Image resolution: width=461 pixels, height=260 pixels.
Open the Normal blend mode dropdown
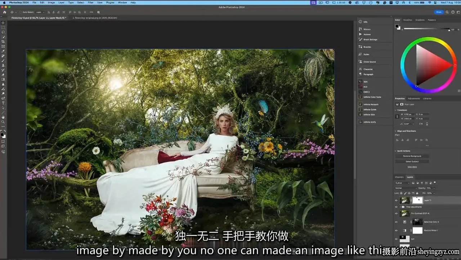coord(406,188)
